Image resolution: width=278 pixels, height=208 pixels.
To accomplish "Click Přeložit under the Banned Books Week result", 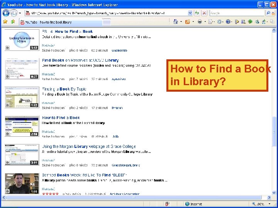I will click(48, 189).
